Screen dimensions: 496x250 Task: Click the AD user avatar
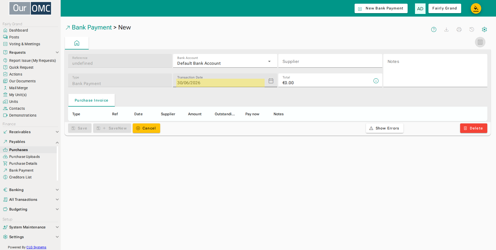pos(420,9)
